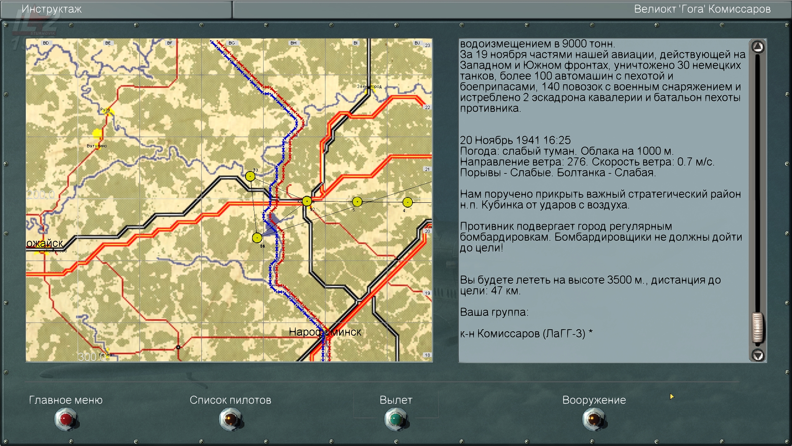Viewport: 792px width, 446px height.
Task: Click the Руза town marker on map
Action: tap(108, 111)
